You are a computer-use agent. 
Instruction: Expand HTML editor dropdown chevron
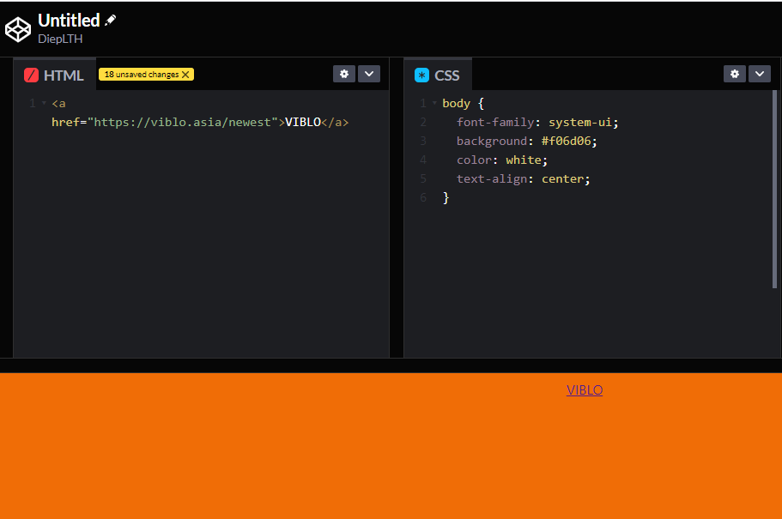pos(369,74)
